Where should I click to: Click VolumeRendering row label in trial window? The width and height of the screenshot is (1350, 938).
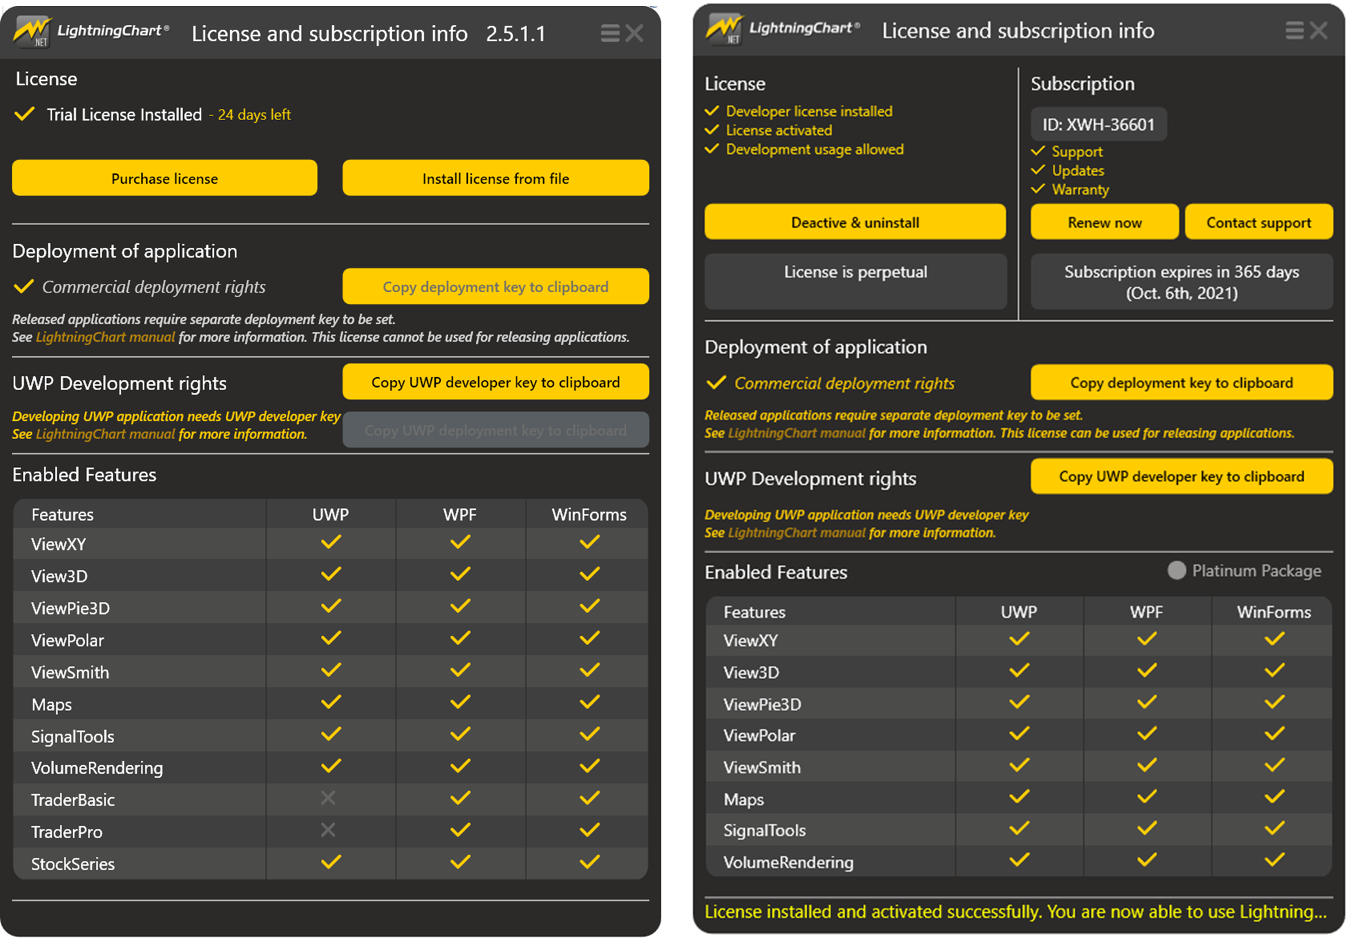(x=97, y=768)
